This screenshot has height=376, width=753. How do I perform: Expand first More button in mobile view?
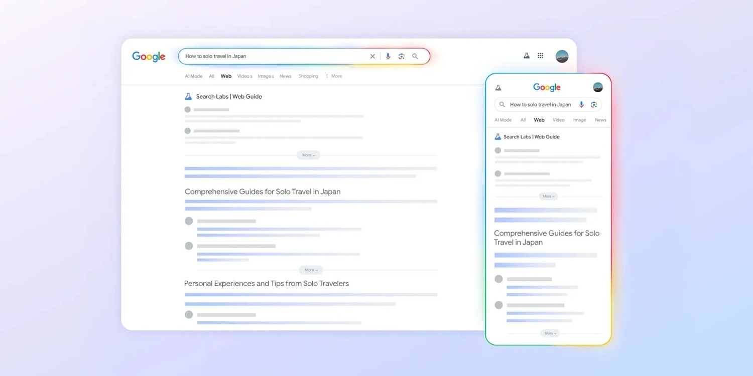pyautogui.click(x=548, y=197)
